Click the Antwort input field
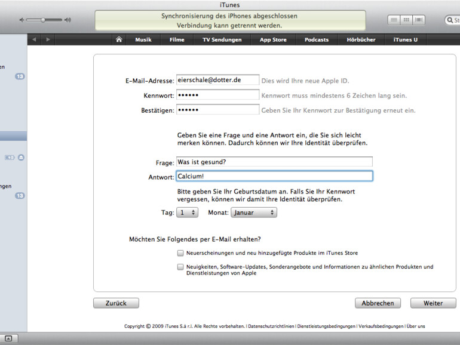This screenshot has height=345, width=460. click(274, 176)
